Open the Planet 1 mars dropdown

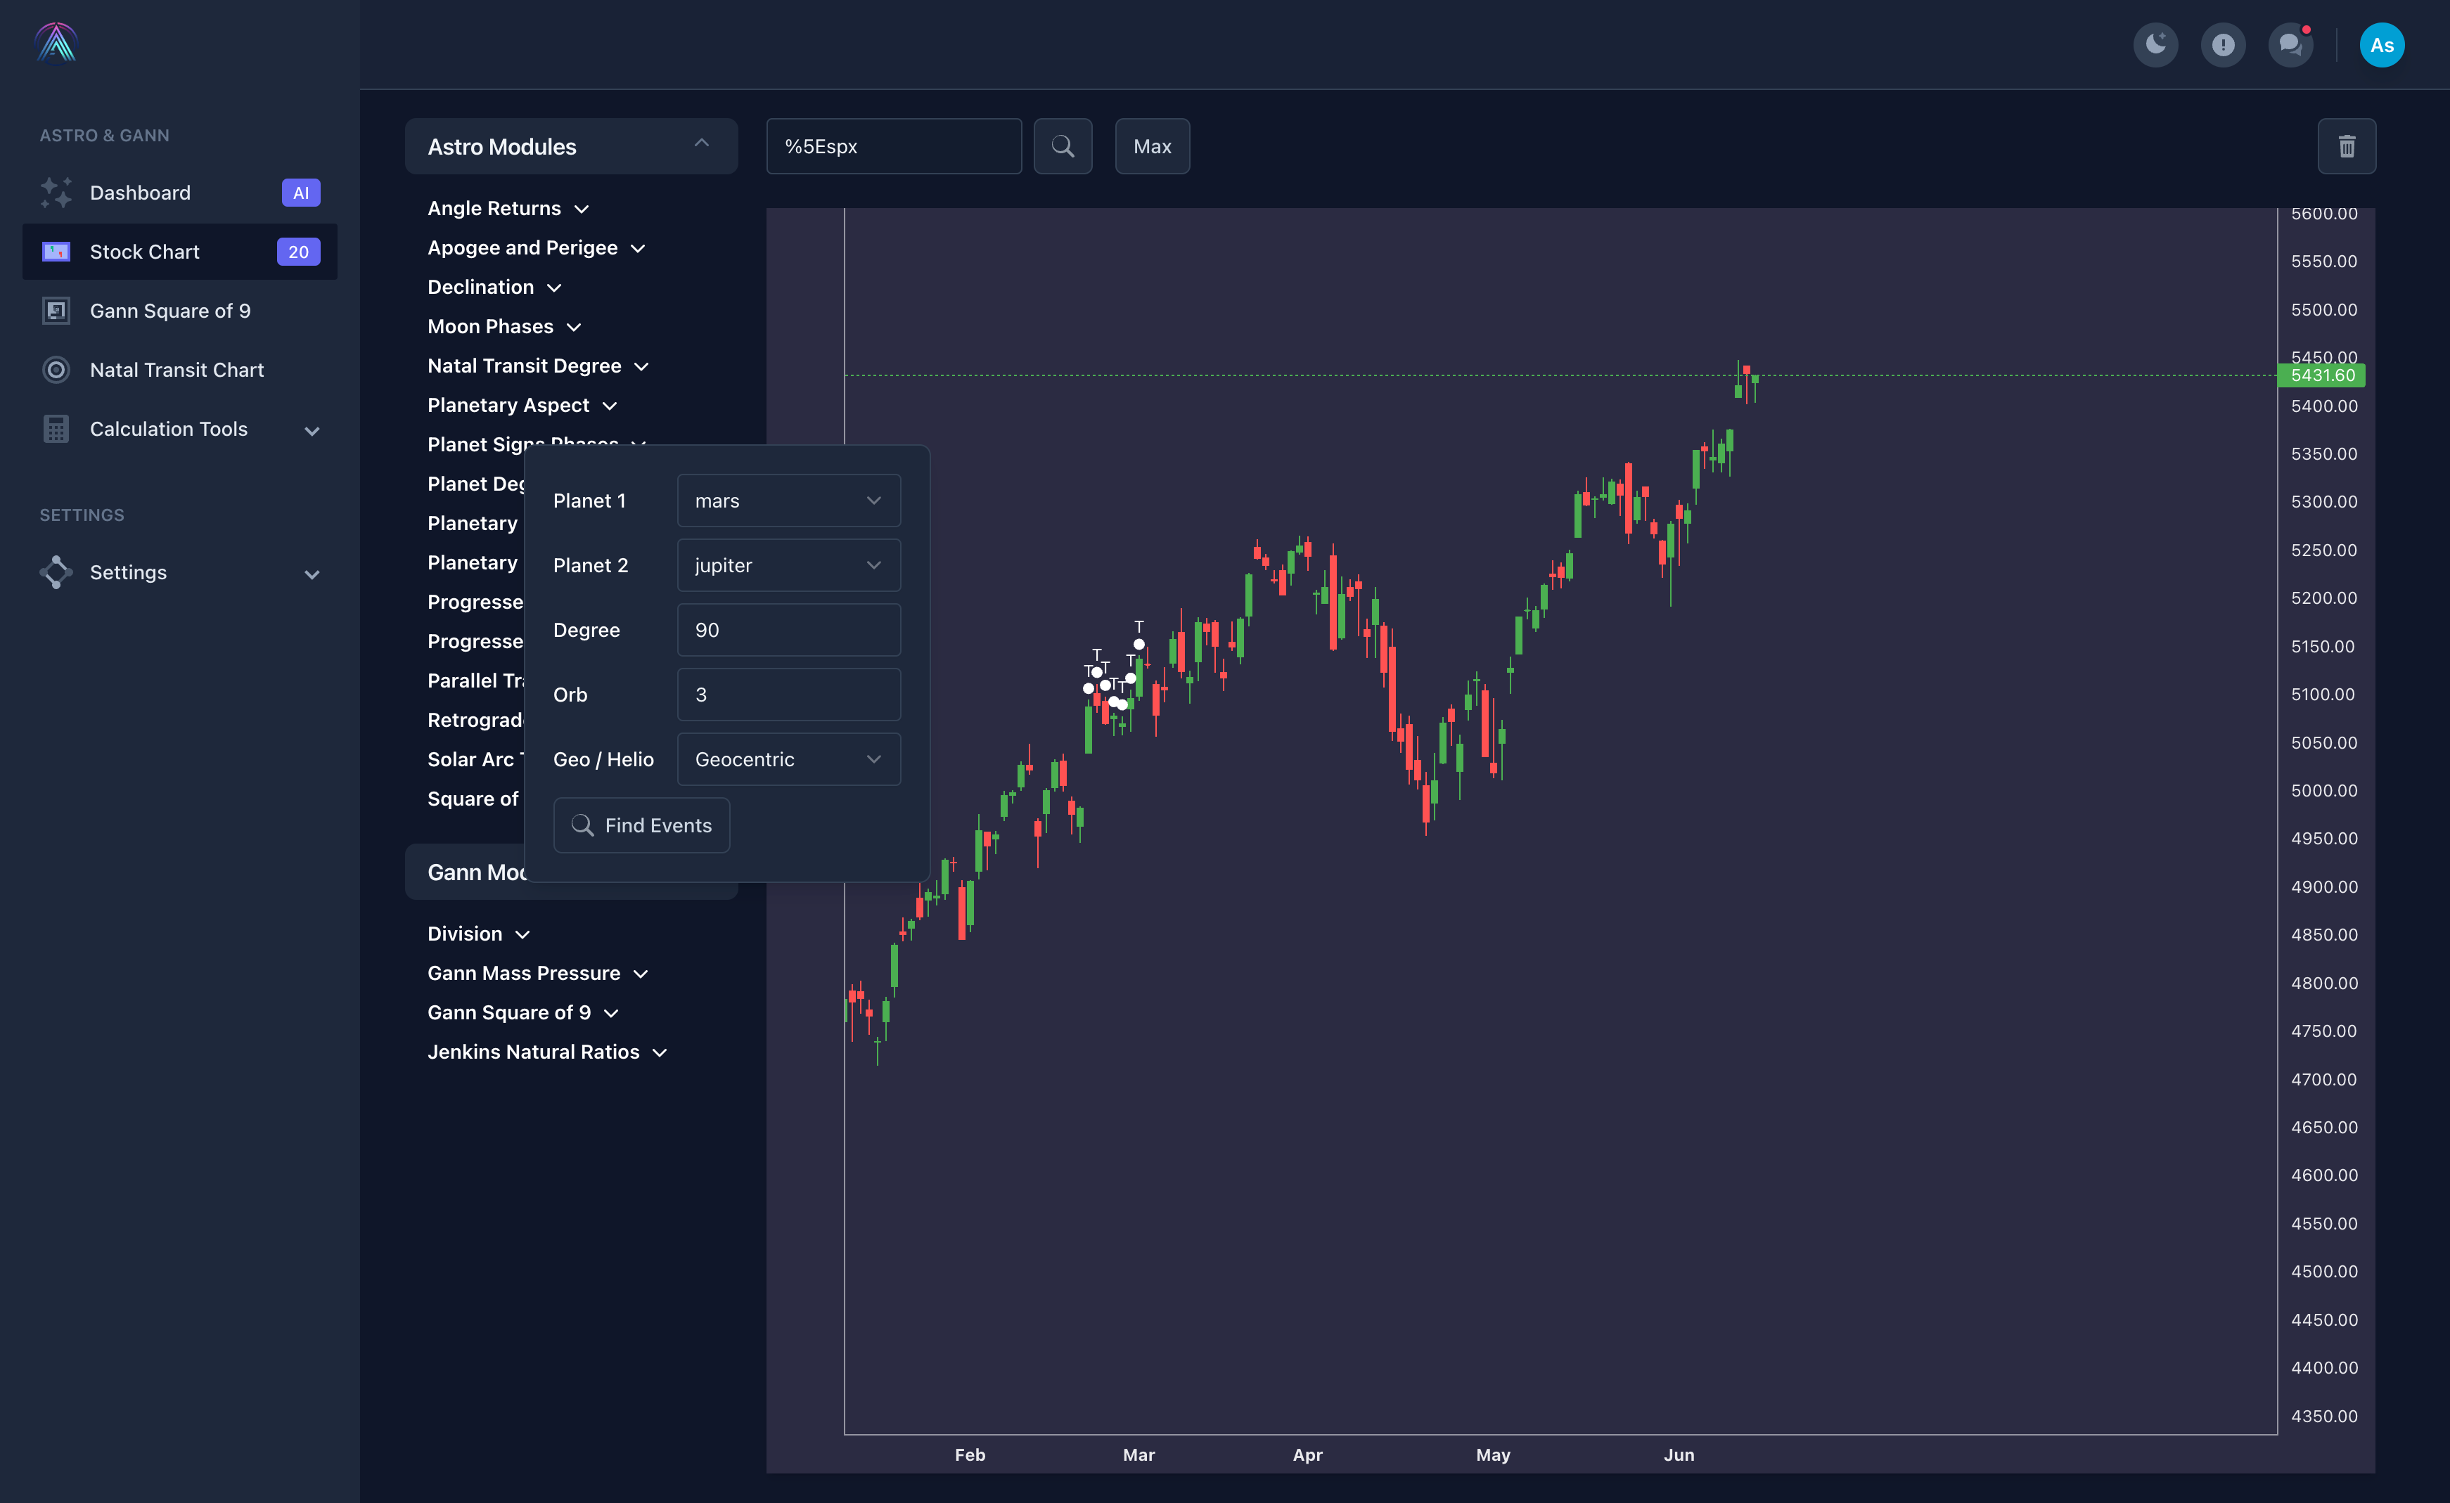[x=788, y=501]
